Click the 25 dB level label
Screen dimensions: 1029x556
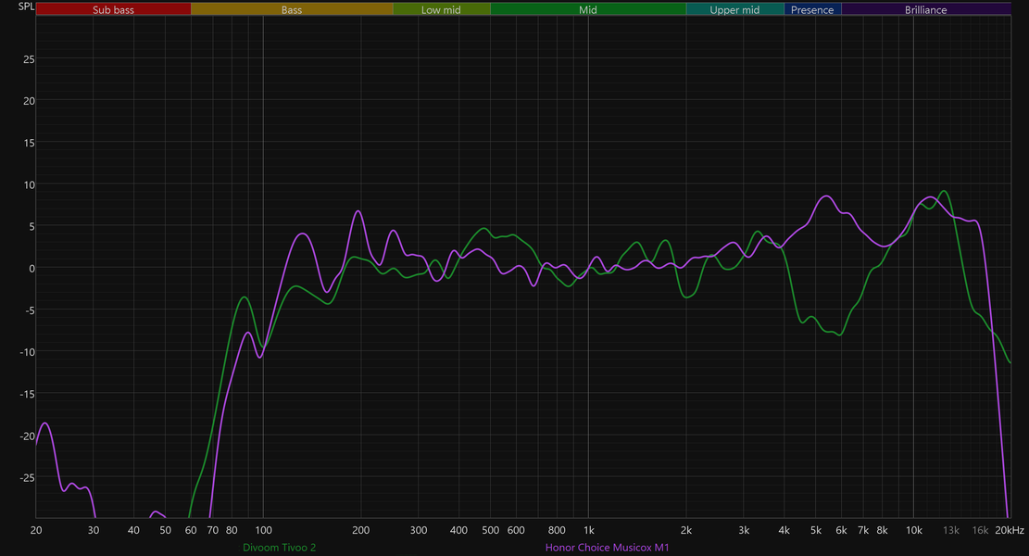29,59
